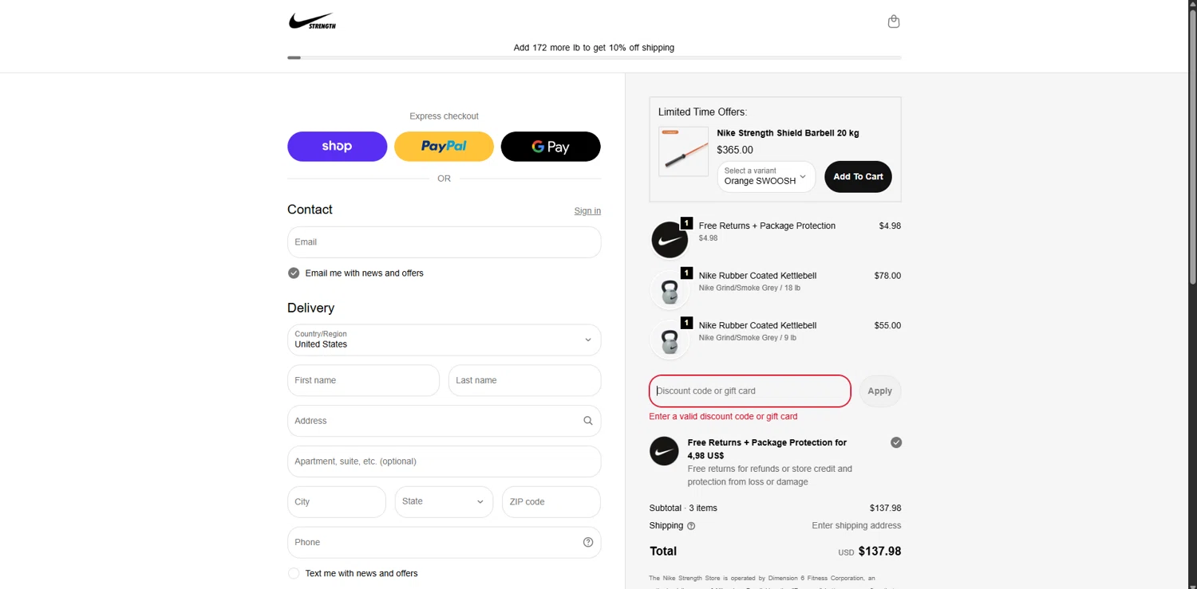The width and height of the screenshot is (1197, 589).
Task: Click the phone field help icon
Action: (588, 542)
